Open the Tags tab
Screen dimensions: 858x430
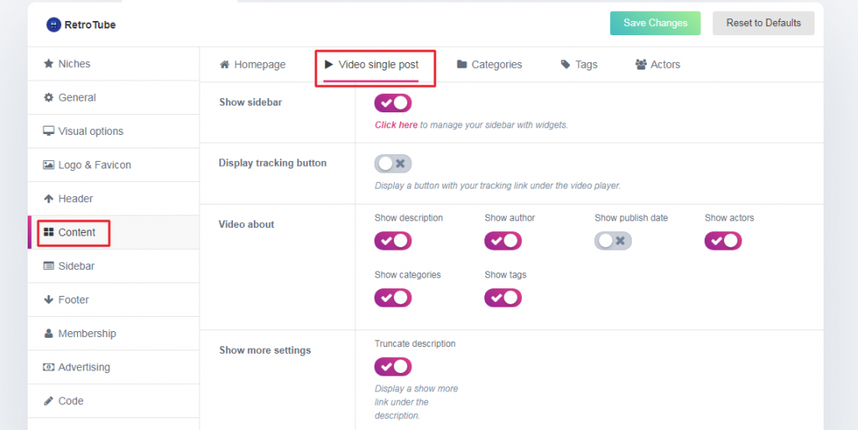point(579,65)
